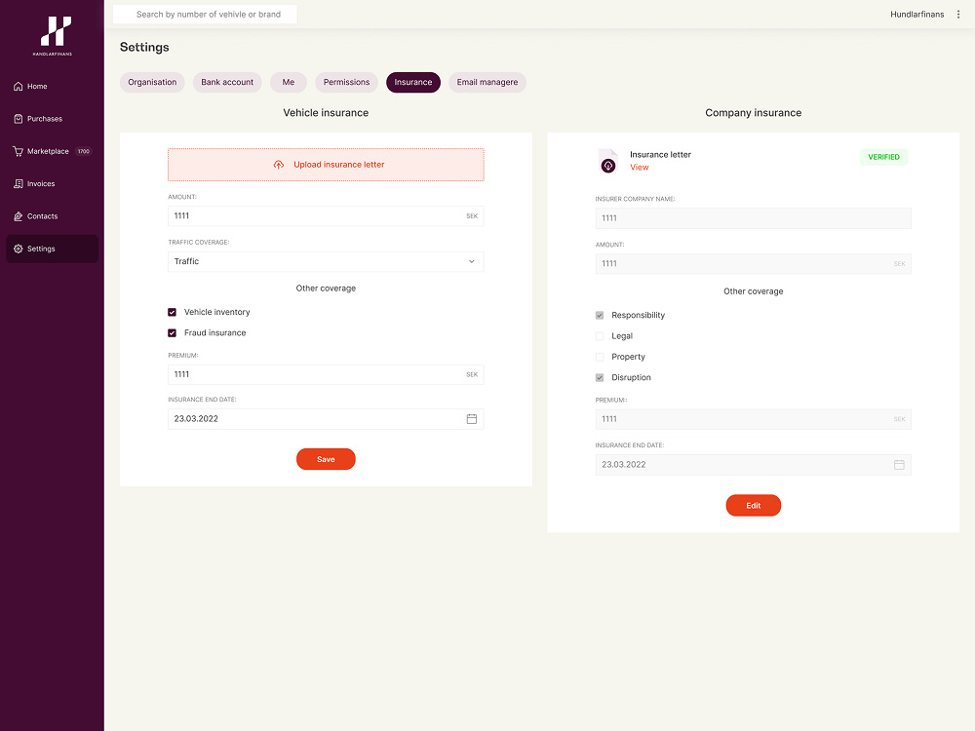Click the vehicle Insurance end date field
Viewport: 975px width, 731px height.
pos(326,419)
